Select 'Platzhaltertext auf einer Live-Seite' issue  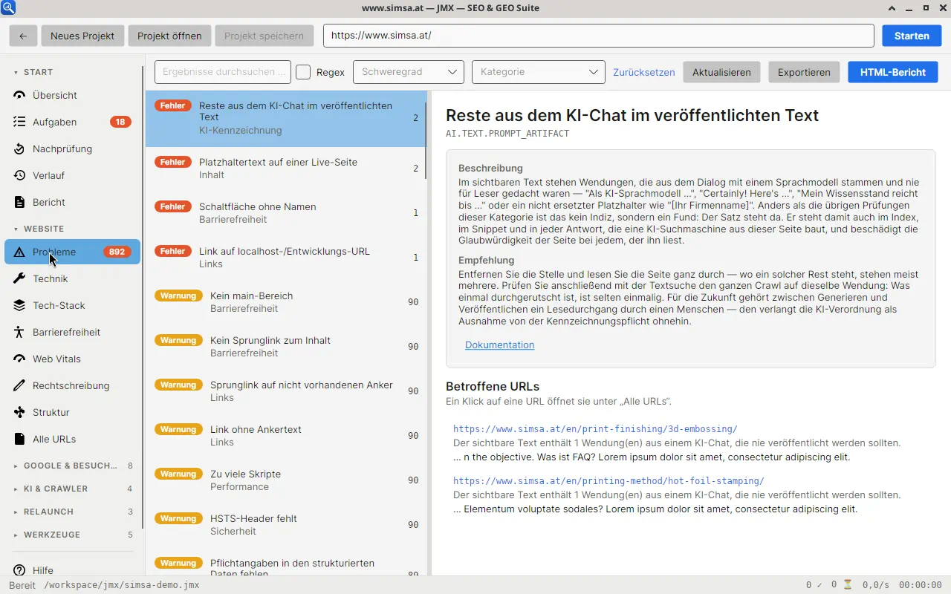[286, 169]
